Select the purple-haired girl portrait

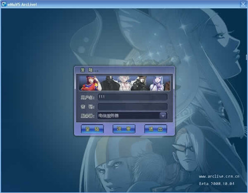(157, 83)
